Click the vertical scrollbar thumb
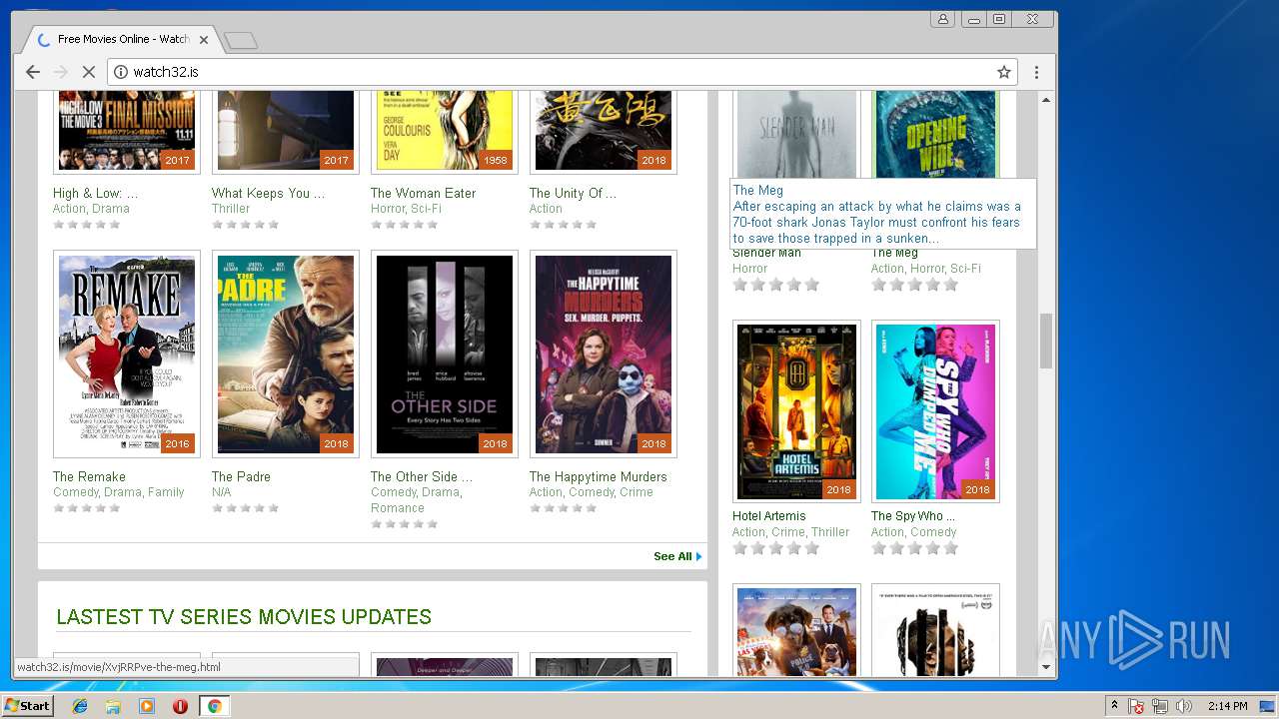Image resolution: width=1279 pixels, height=719 pixels. click(x=1046, y=341)
